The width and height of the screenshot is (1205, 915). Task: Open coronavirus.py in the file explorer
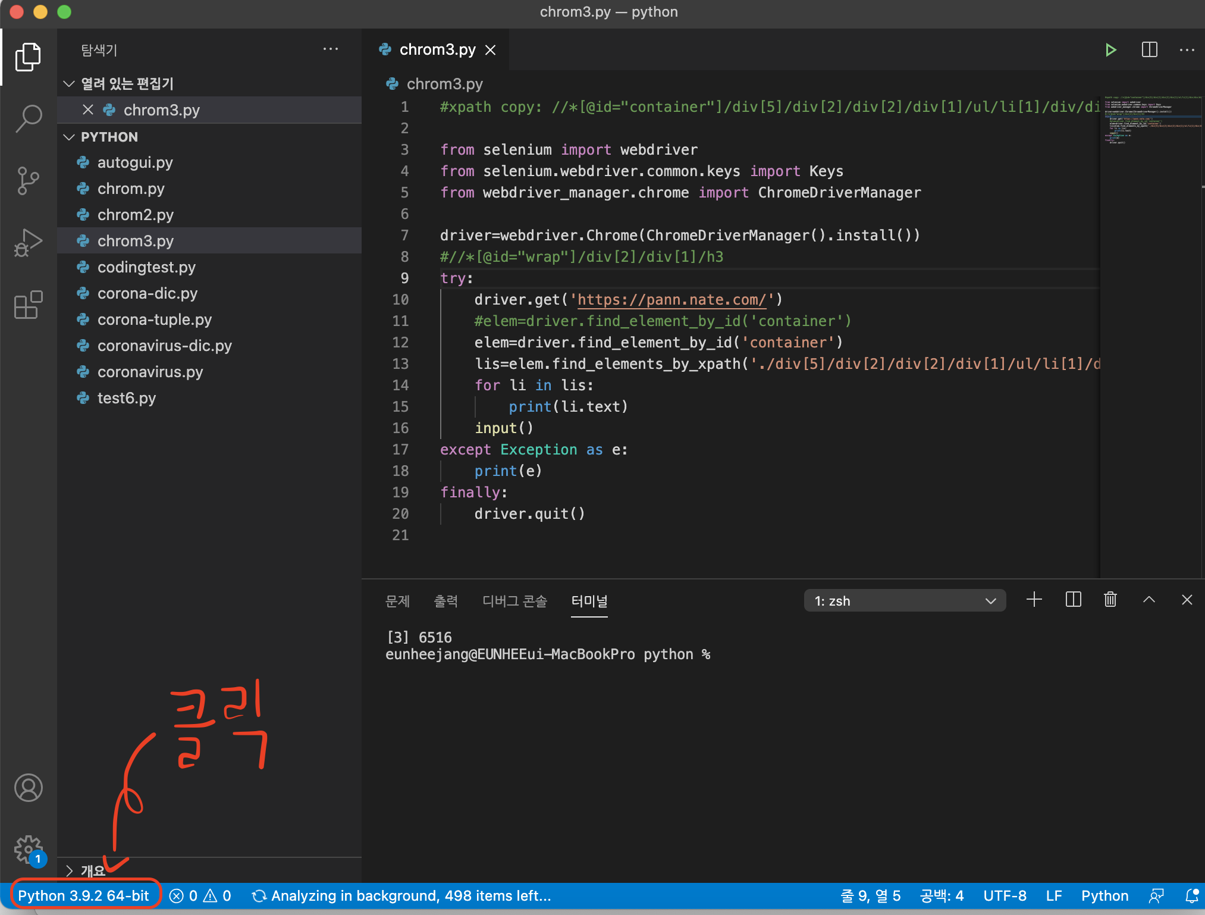[150, 372]
